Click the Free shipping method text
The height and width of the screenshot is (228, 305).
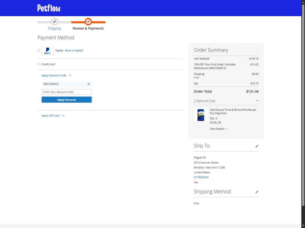196,203
